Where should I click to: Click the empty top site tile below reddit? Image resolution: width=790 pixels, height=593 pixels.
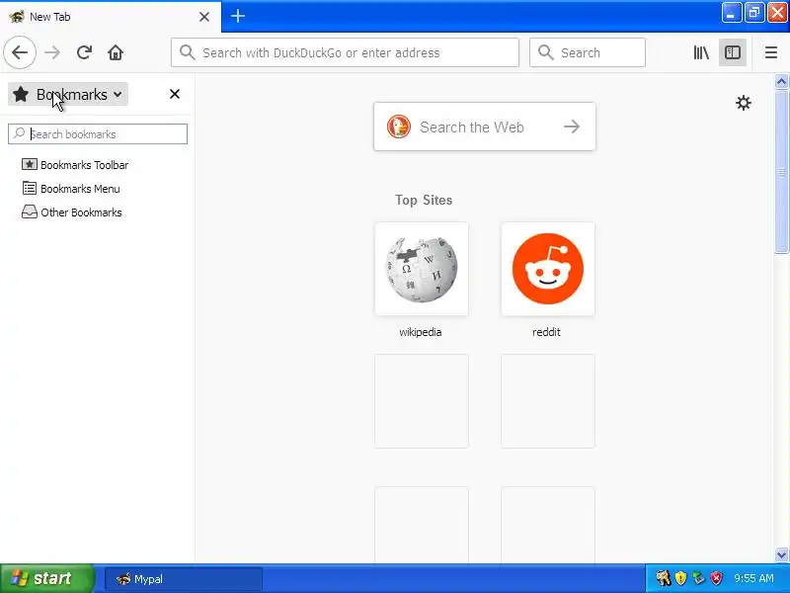tap(548, 401)
